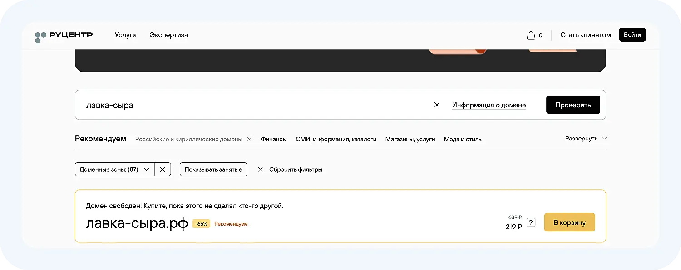This screenshot has width=681, height=270.
Task: Click Сбросить фильтры text link
Action: click(x=296, y=169)
